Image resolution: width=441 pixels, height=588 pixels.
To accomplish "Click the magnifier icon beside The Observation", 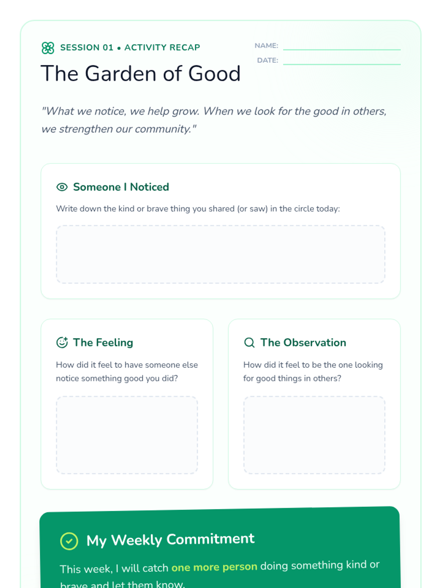I will 249,343.
